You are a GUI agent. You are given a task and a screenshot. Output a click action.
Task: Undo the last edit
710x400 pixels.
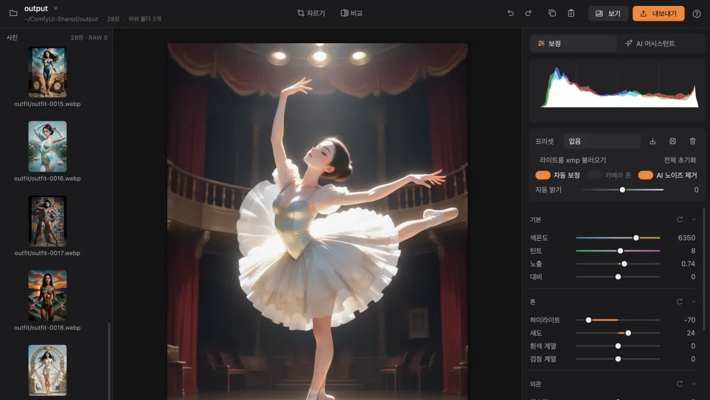click(511, 13)
